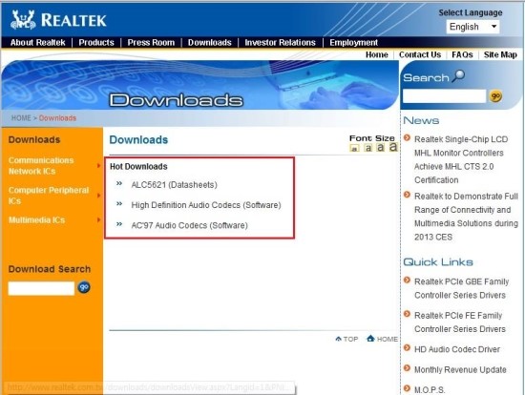Select the second font size icon

tap(367, 148)
